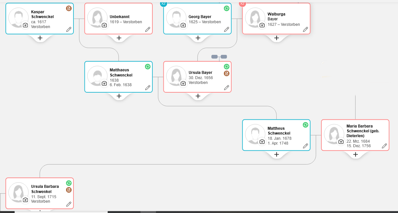Click Ursula Barbara Schwenkel's avatar picture
398x213 pixels.
[x=17, y=192]
